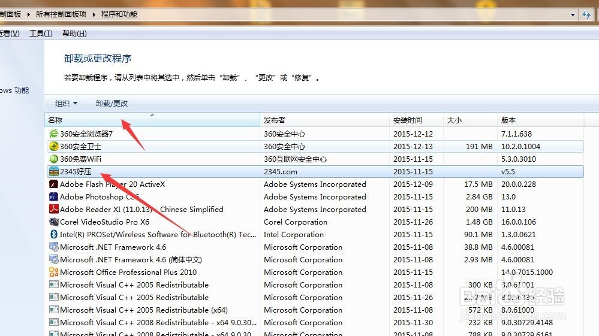Select Adobe Reader XI Chinese Simplified name
This screenshot has height=336, width=599.
click(142, 210)
